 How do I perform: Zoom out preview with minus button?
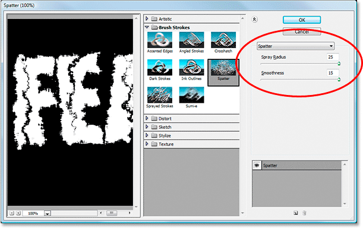12,213
